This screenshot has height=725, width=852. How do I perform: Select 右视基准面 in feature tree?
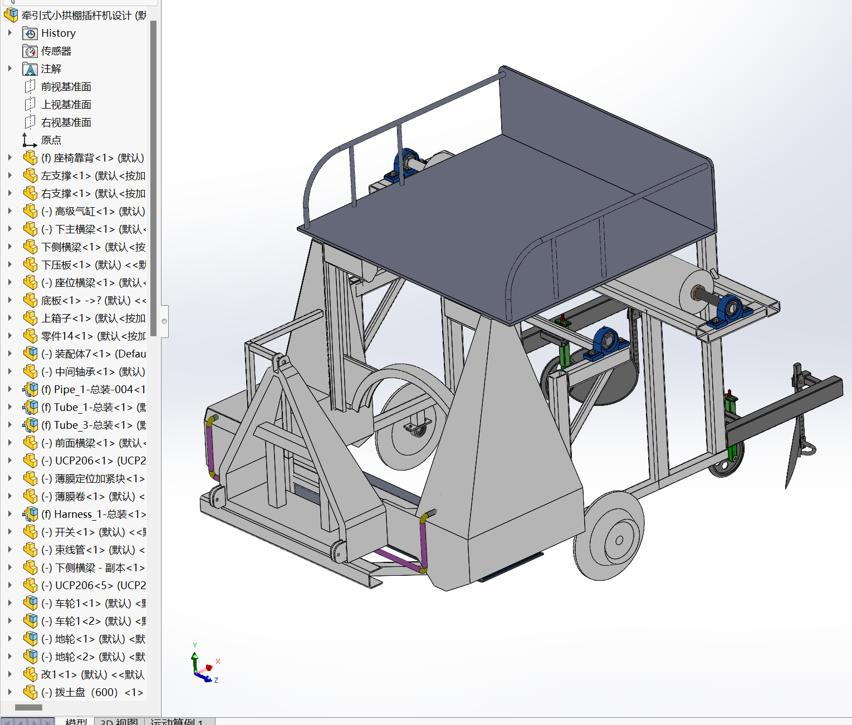point(66,123)
